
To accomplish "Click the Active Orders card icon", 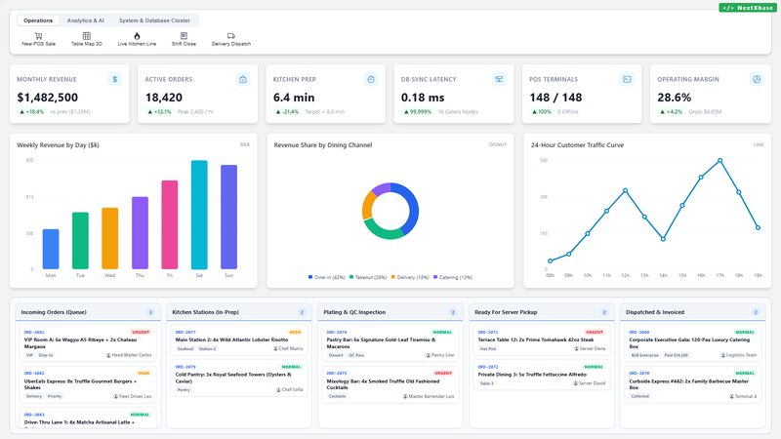I will [x=242, y=79].
